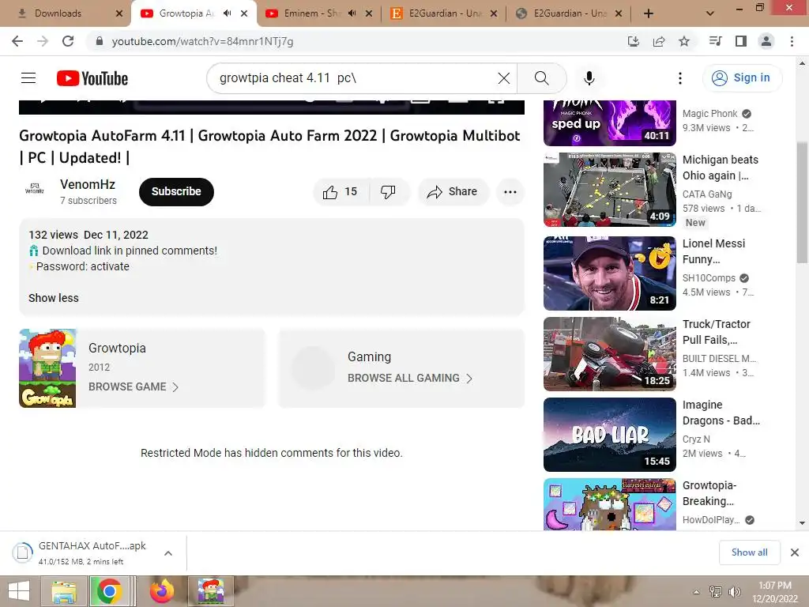Image resolution: width=809 pixels, height=607 pixels.
Task: Open Browse Game chevron for Growtopia
Action: (175, 387)
